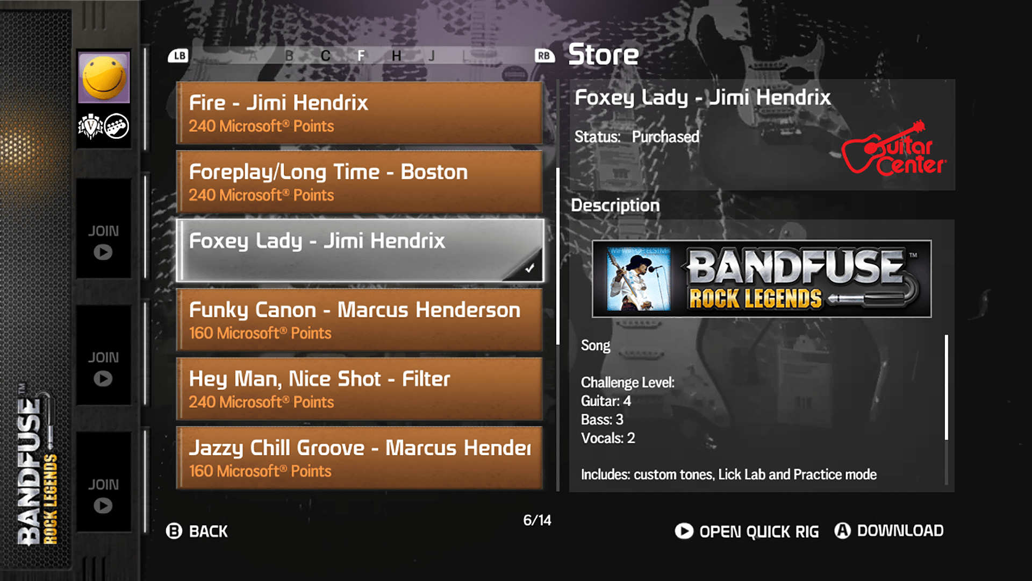The width and height of the screenshot is (1032, 581).
Task: Click the Open Quick Rig play icon
Action: pos(684,531)
